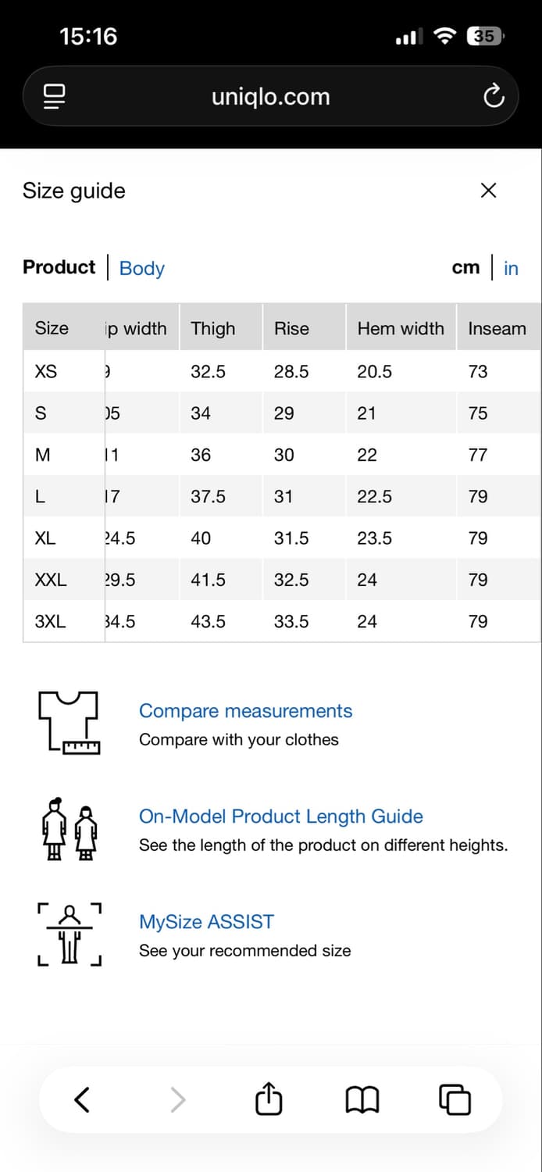
Task: Tap the two-models height icon
Action: click(69, 828)
